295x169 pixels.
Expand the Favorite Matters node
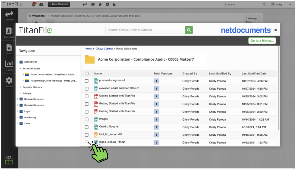pos(21,87)
